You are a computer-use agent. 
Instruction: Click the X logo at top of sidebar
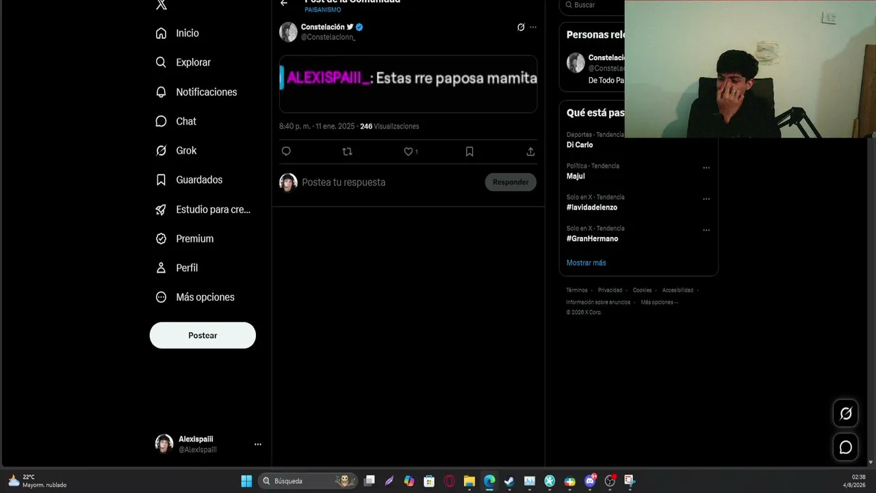coord(162,5)
